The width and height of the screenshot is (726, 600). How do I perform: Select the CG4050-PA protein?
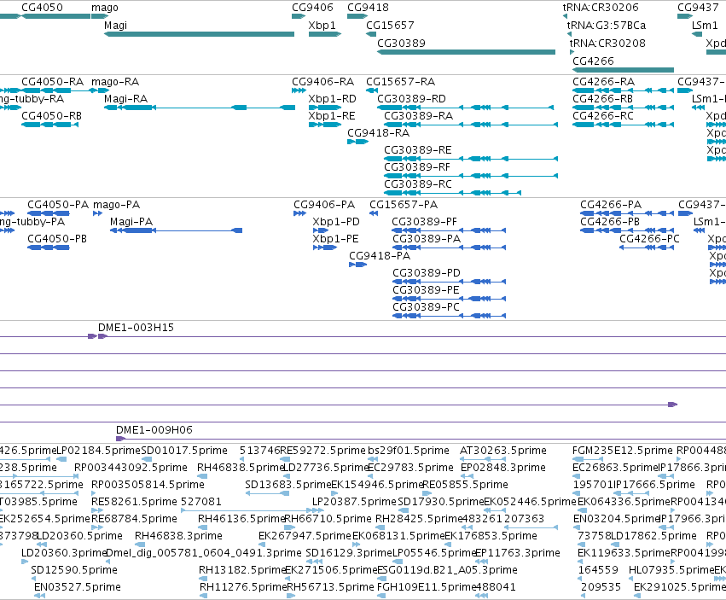(49, 213)
